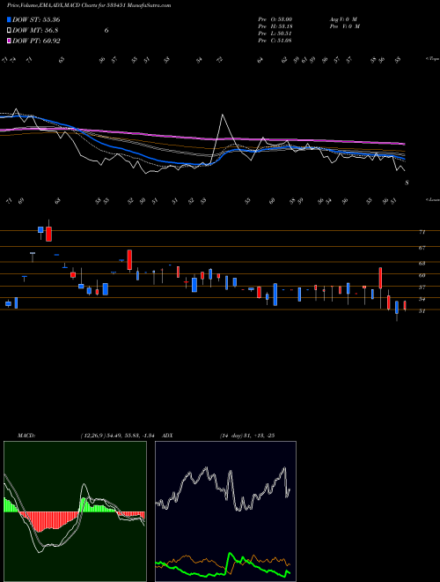Click the tall white price spike peak

[x=223, y=115]
